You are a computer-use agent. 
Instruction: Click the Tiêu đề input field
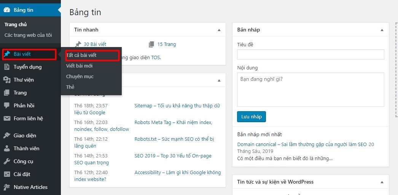(x=310, y=55)
